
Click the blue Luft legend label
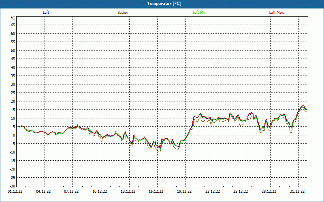pyautogui.click(x=46, y=13)
